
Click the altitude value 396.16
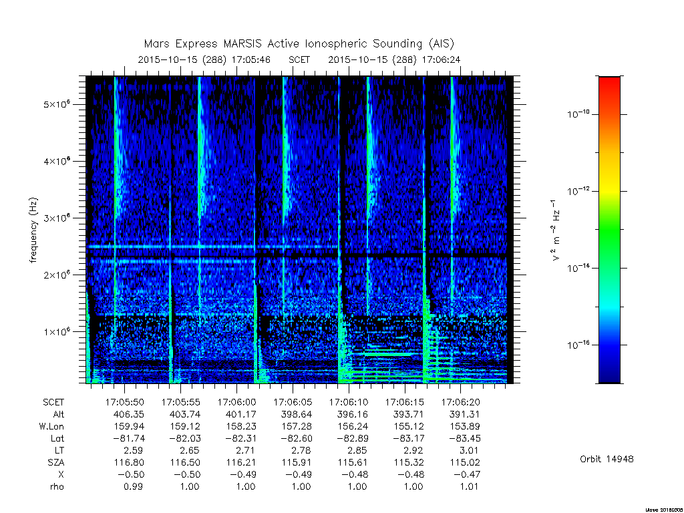pos(353,414)
